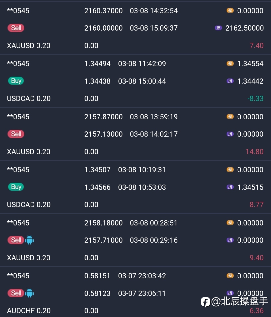Click the purple stop-loss icon beside 2162.50000
Image resolution: width=271 pixels, height=317 pixels.
click(218, 28)
